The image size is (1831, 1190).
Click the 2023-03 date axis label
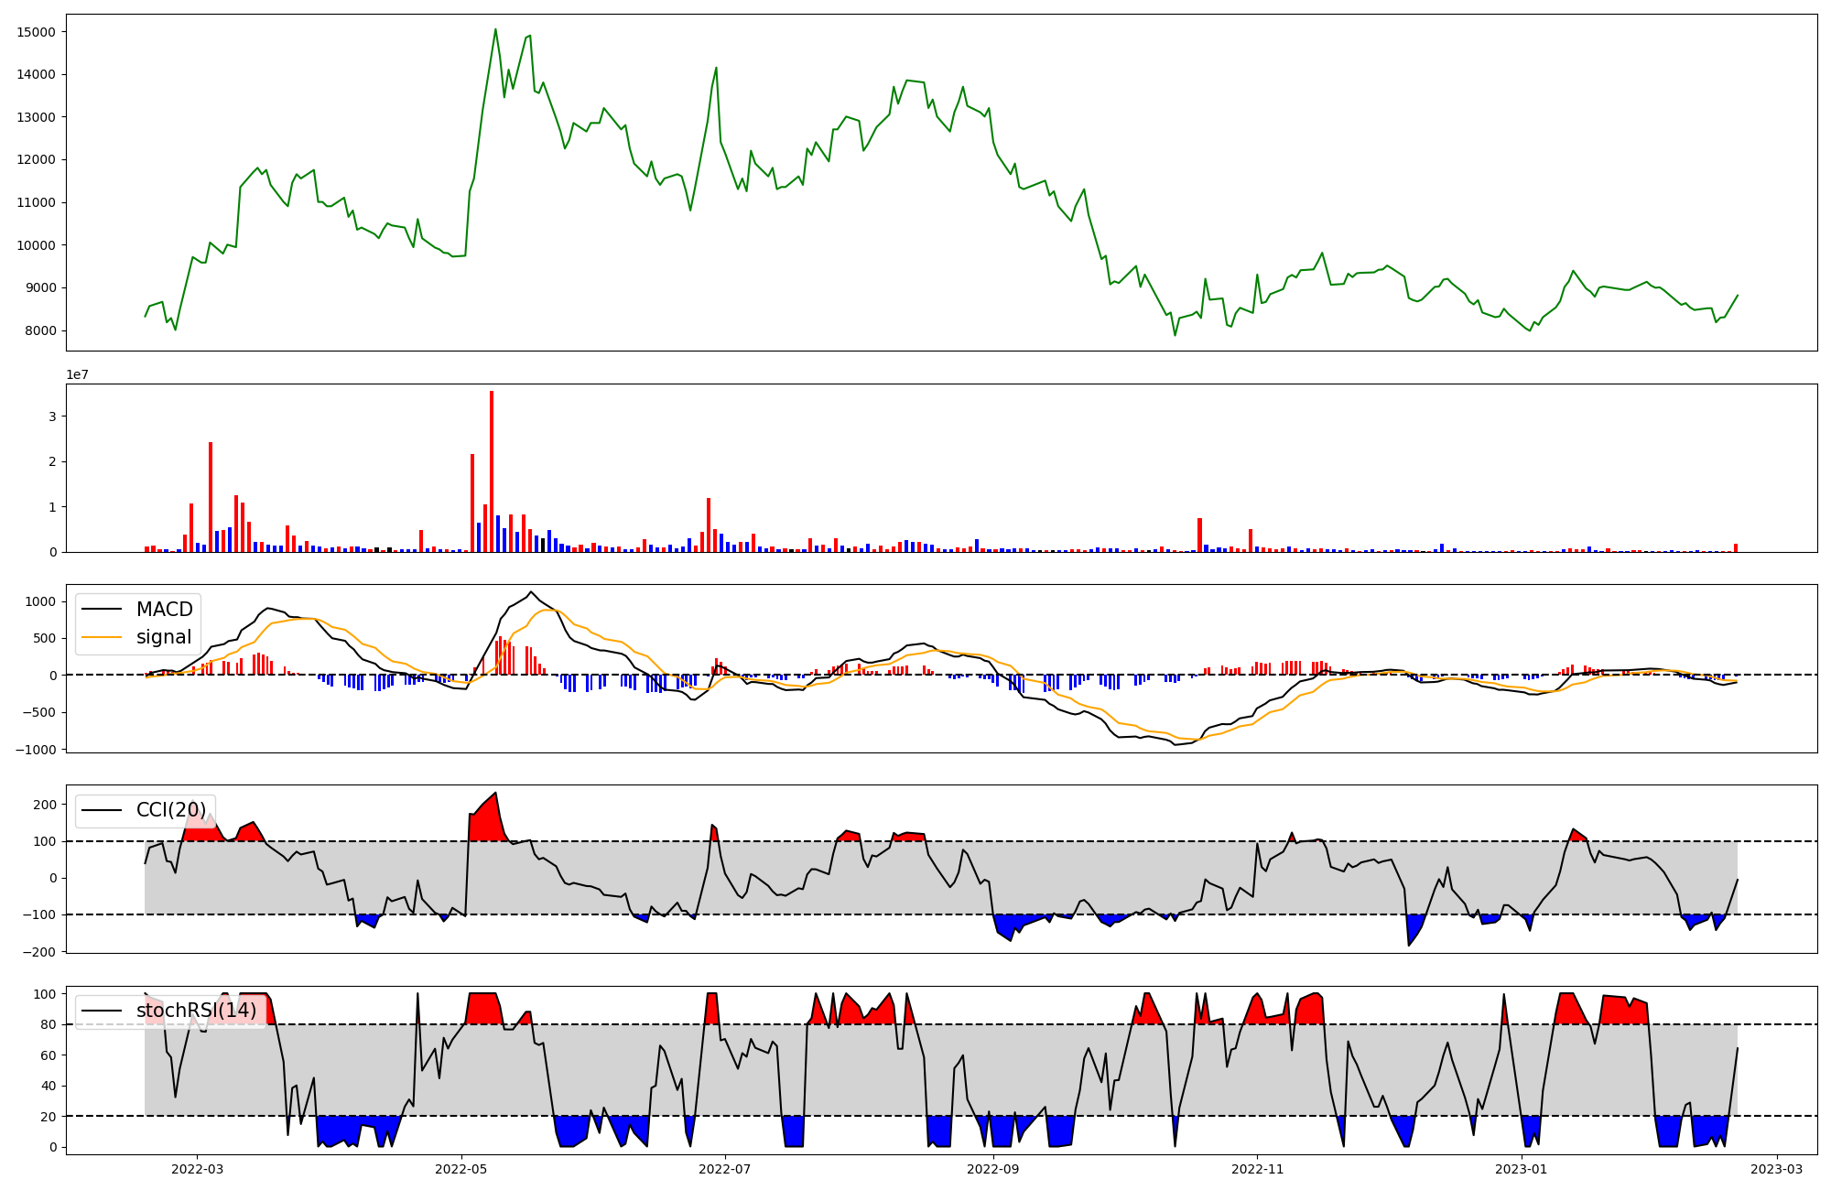[1778, 1169]
